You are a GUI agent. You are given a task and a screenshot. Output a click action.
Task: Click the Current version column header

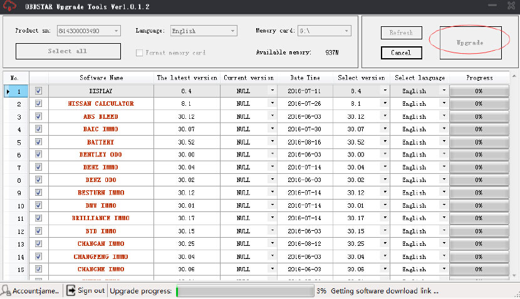click(x=249, y=78)
